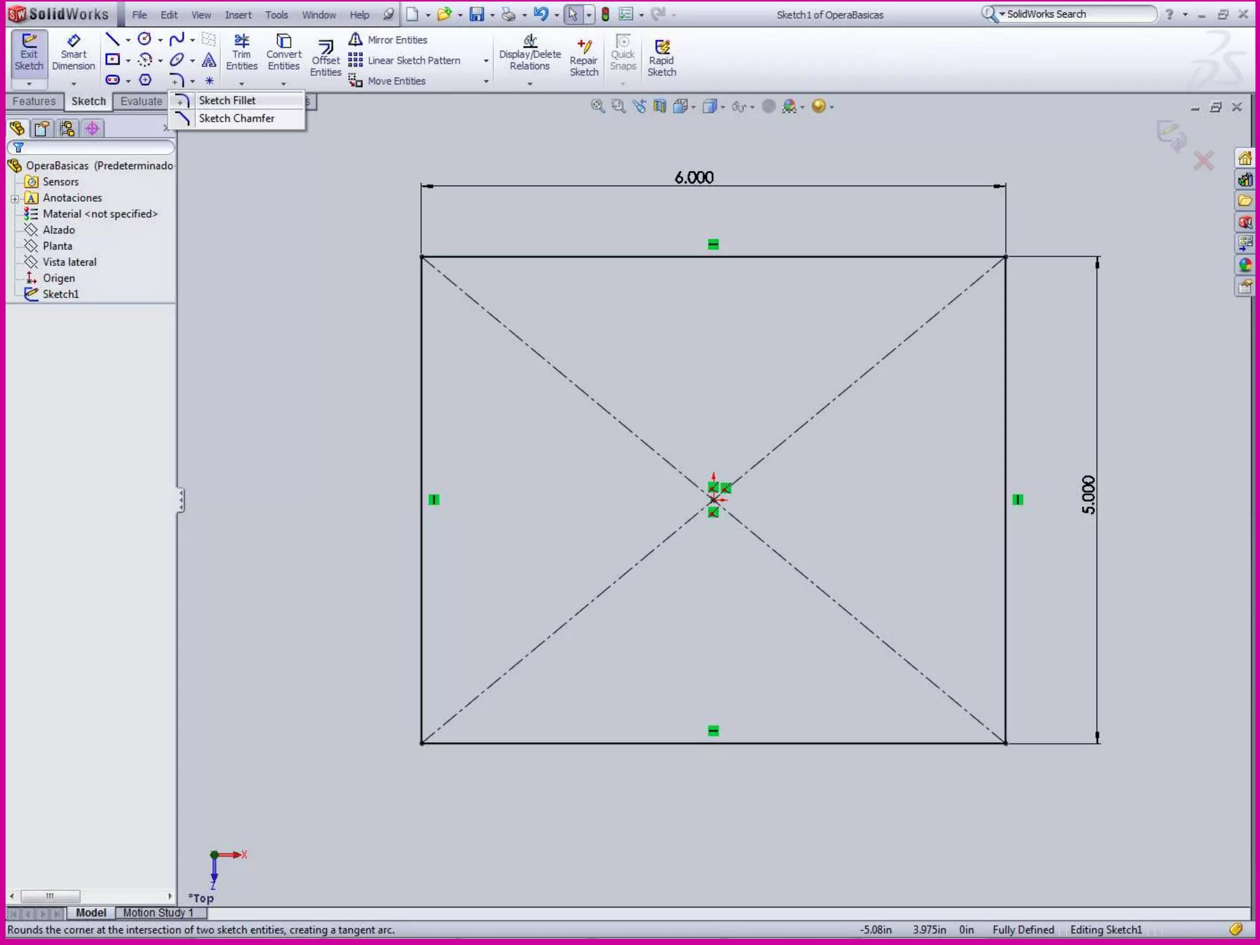Switch to the PropertyManager panel tab
The width and height of the screenshot is (1260, 945).
point(42,129)
